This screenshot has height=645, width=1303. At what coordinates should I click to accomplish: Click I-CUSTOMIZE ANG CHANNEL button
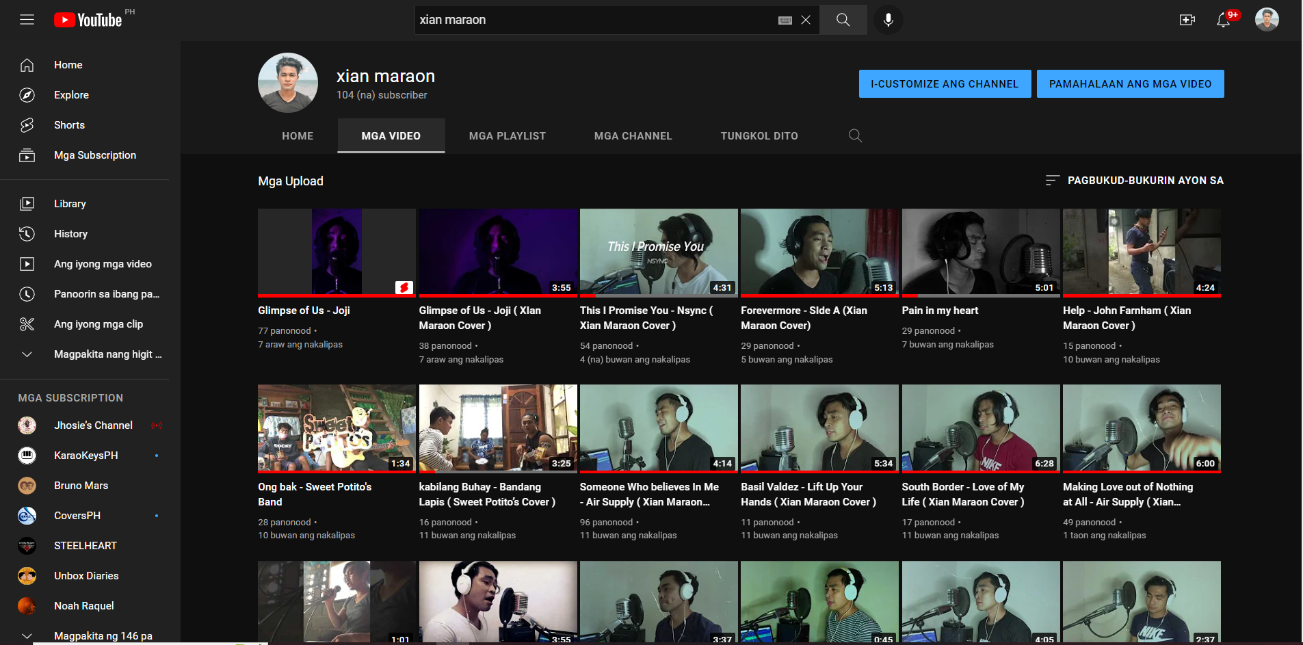point(945,84)
